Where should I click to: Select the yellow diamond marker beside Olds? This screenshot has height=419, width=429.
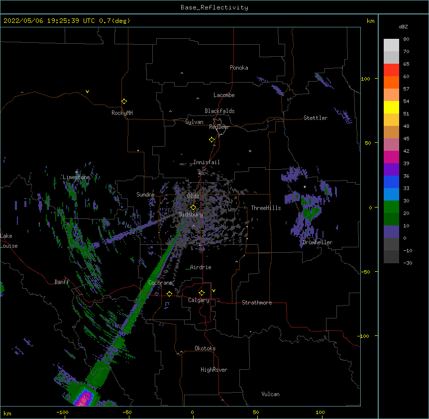pos(193,208)
